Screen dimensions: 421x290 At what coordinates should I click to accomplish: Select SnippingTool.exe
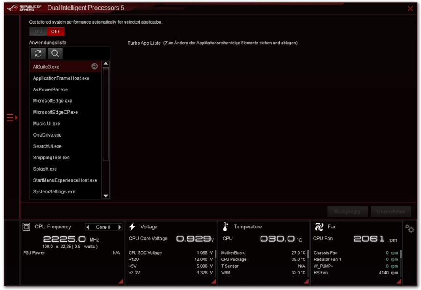click(x=66, y=158)
